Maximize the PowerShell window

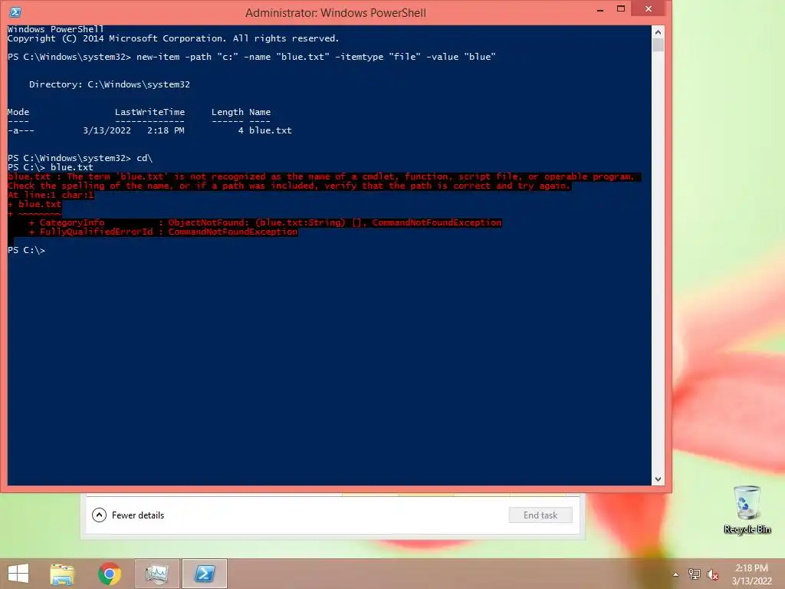[621, 8]
